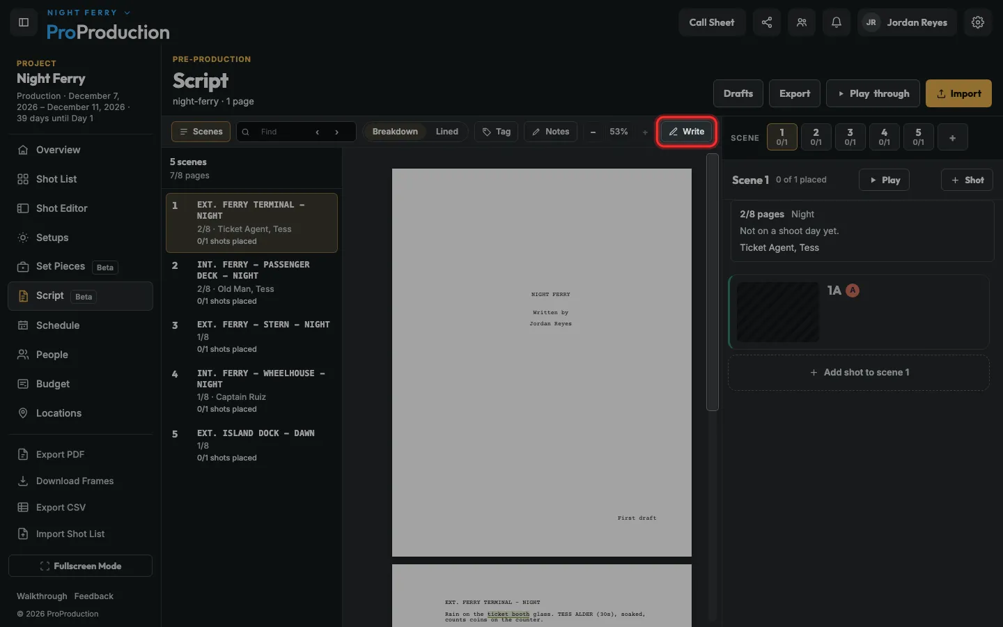Open the settings gear icon
Viewport: 1003px width, 627px height.
(978, 22)
